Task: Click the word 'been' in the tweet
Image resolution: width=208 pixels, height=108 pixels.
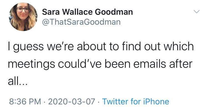Action: tap(118, 64)
